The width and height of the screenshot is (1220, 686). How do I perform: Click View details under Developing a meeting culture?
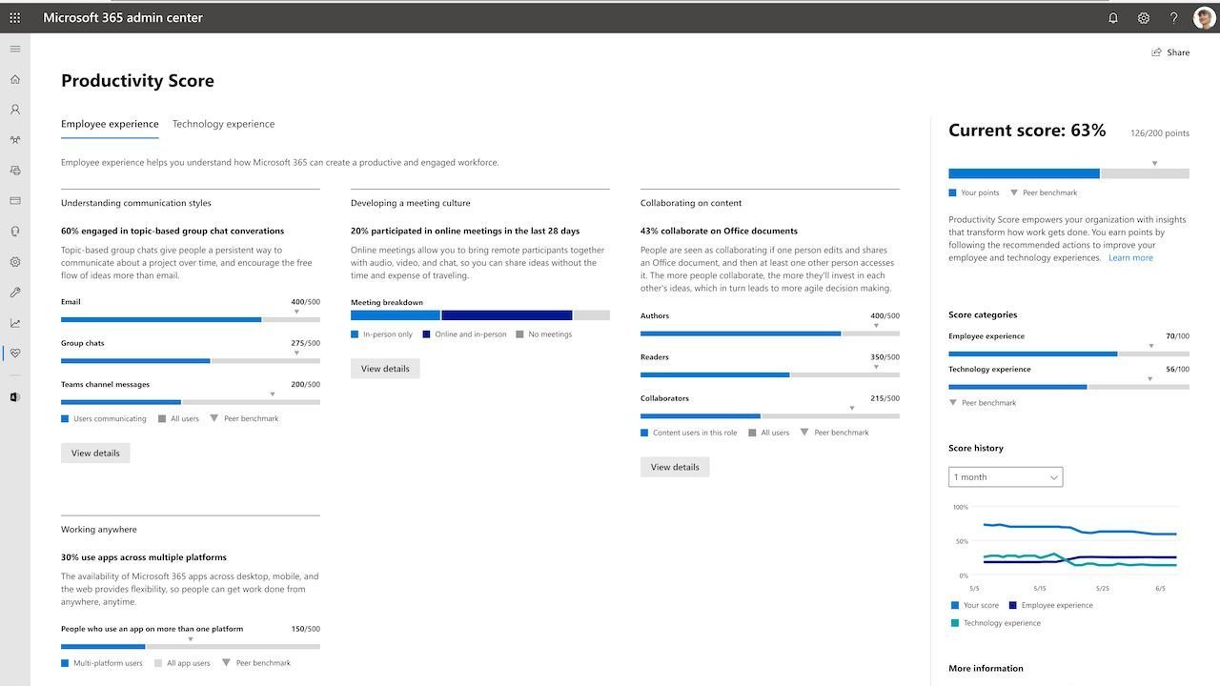click(385, 368)
